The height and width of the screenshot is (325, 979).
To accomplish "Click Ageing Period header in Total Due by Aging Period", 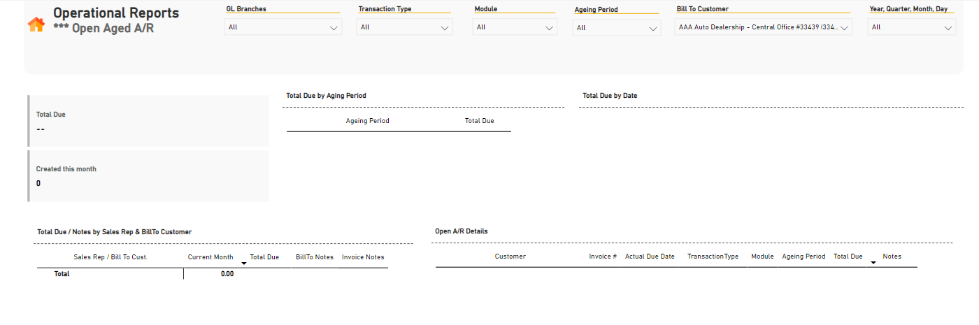I will click(367, 121).
